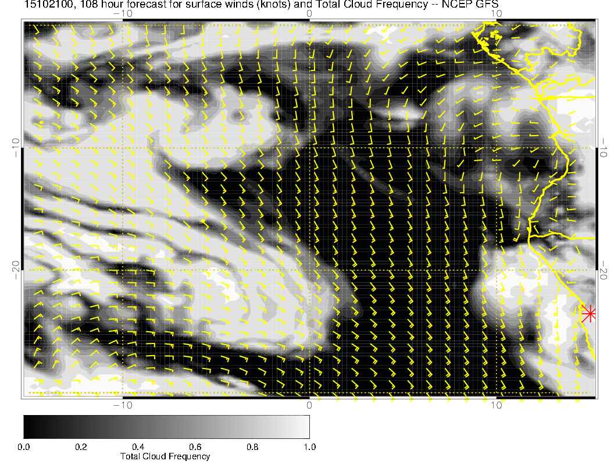The height and width of the screenshot is (475, 614).
Task: Click the top axis 0 longitude label
Action: (x=309, y=13)
